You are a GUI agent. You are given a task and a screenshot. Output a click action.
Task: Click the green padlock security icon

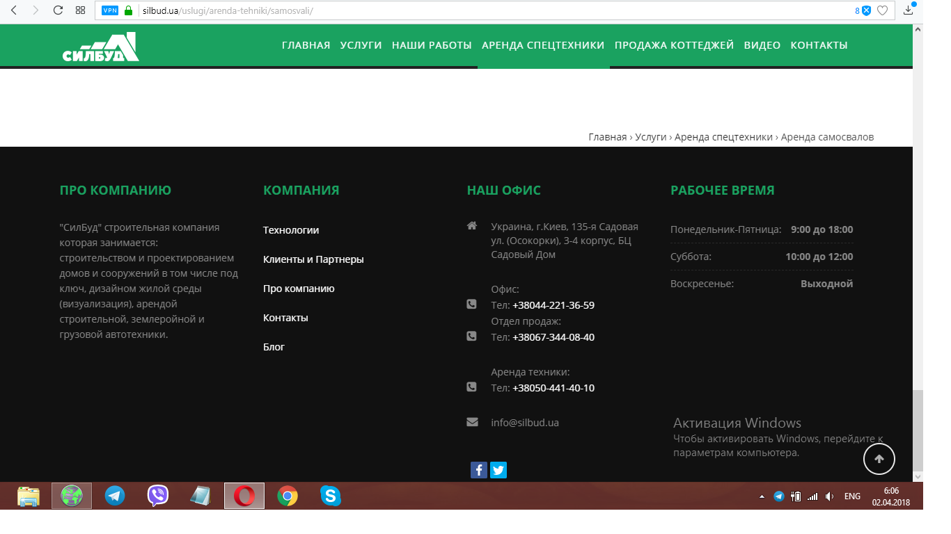tap(128, 10)
